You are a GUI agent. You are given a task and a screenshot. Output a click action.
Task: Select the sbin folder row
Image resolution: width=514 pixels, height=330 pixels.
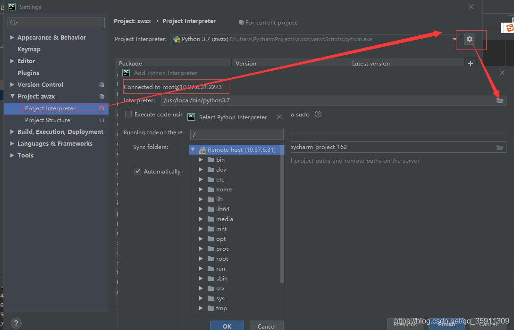(235, 279)
